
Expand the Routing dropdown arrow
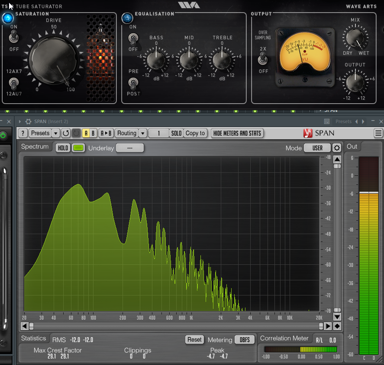coord(142,133)
